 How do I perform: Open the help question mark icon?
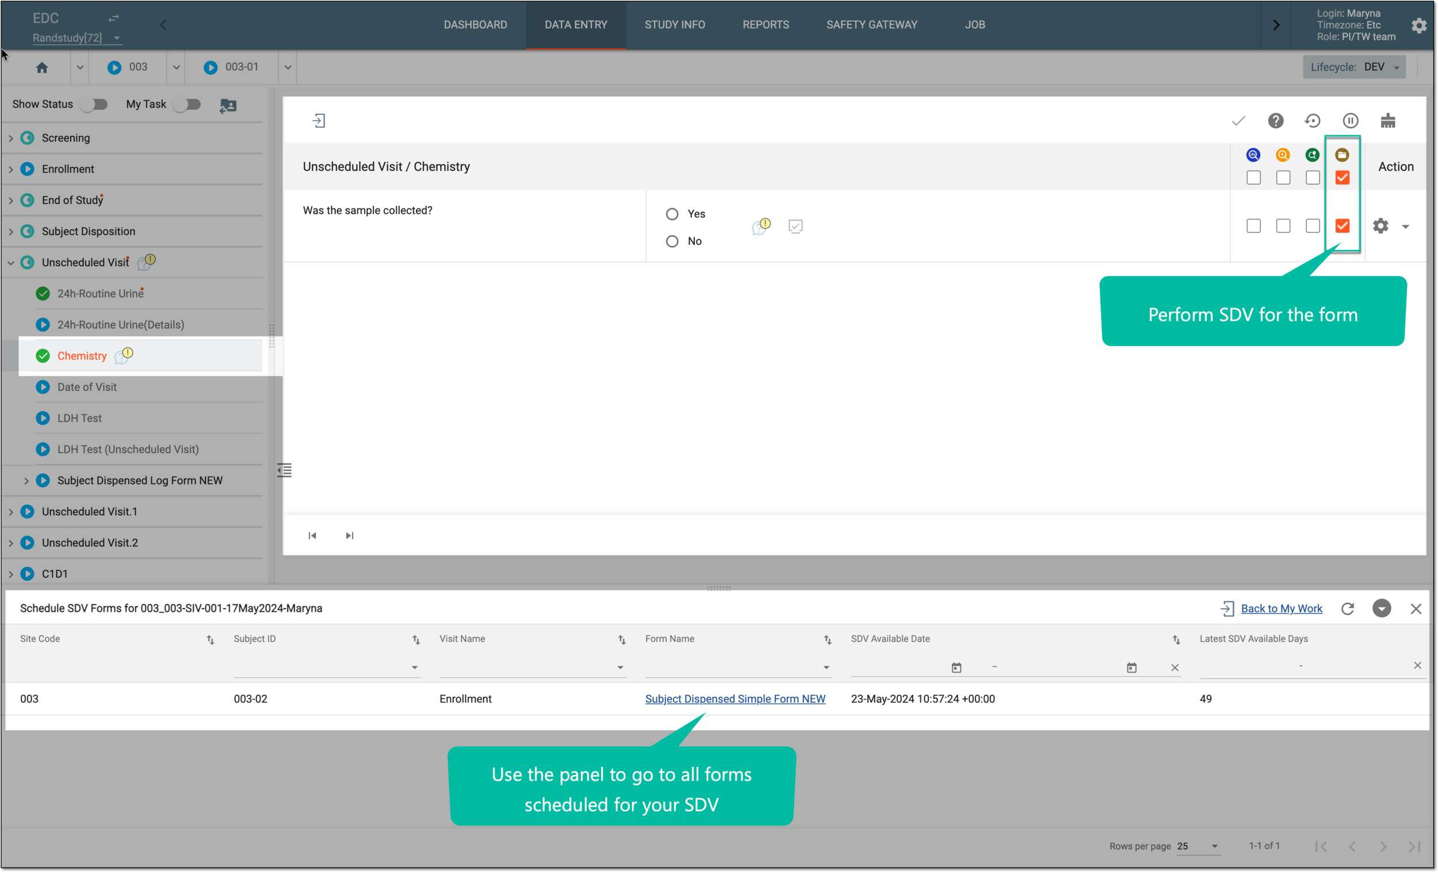click(x=1276, y=121)
